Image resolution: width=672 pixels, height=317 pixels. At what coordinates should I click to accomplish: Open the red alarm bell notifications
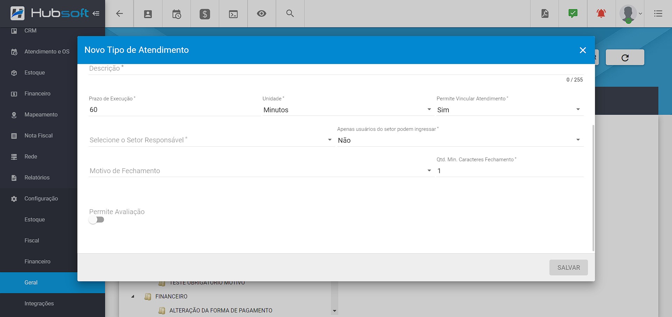point(601,14)
